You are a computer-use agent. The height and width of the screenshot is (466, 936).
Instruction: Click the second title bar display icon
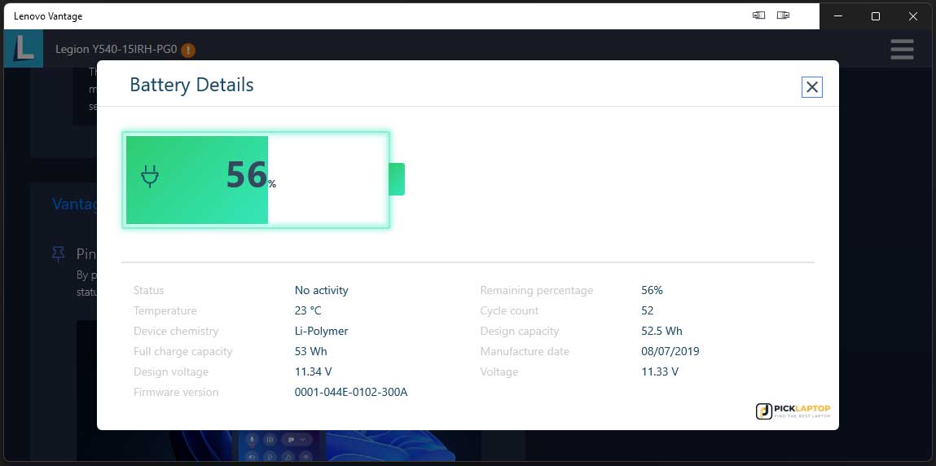[783, 15]
